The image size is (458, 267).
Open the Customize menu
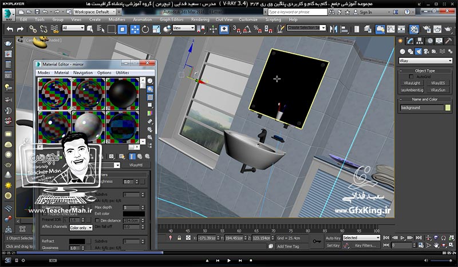[248, 19]
